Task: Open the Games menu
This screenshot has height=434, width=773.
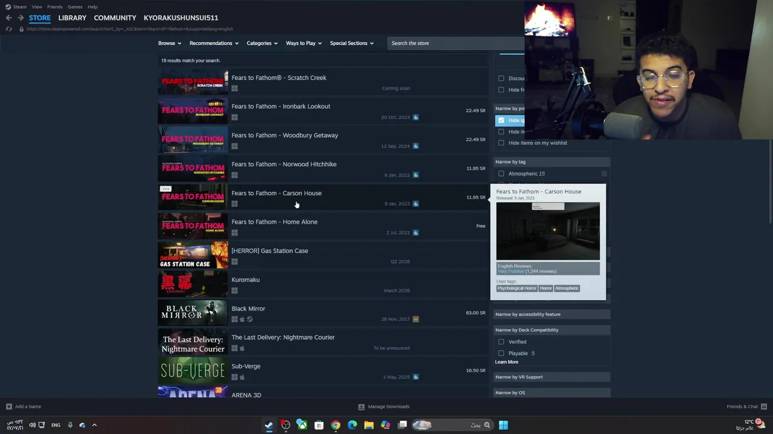Action: pyautogui.click(x=75, y=7)
